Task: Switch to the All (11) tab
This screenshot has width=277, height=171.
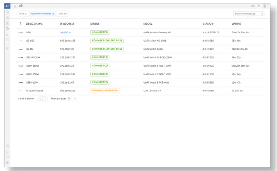Action: click(23, 14)
